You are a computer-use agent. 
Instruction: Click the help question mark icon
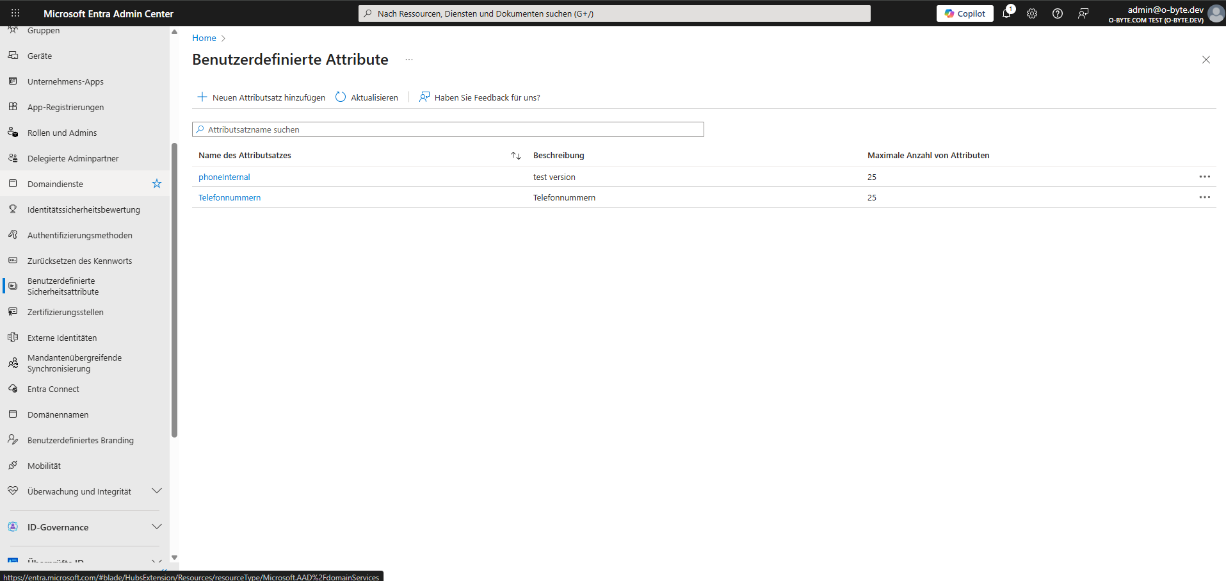(1058, 13)
